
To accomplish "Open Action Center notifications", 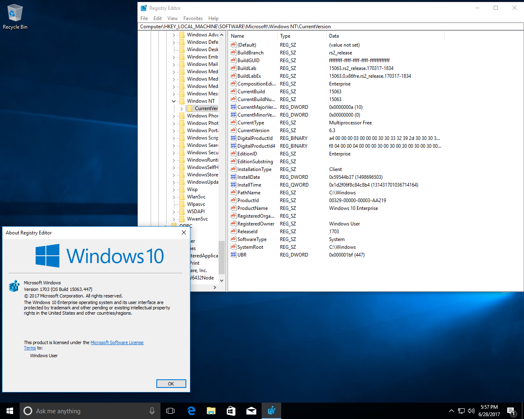I will tap(511, 411).
